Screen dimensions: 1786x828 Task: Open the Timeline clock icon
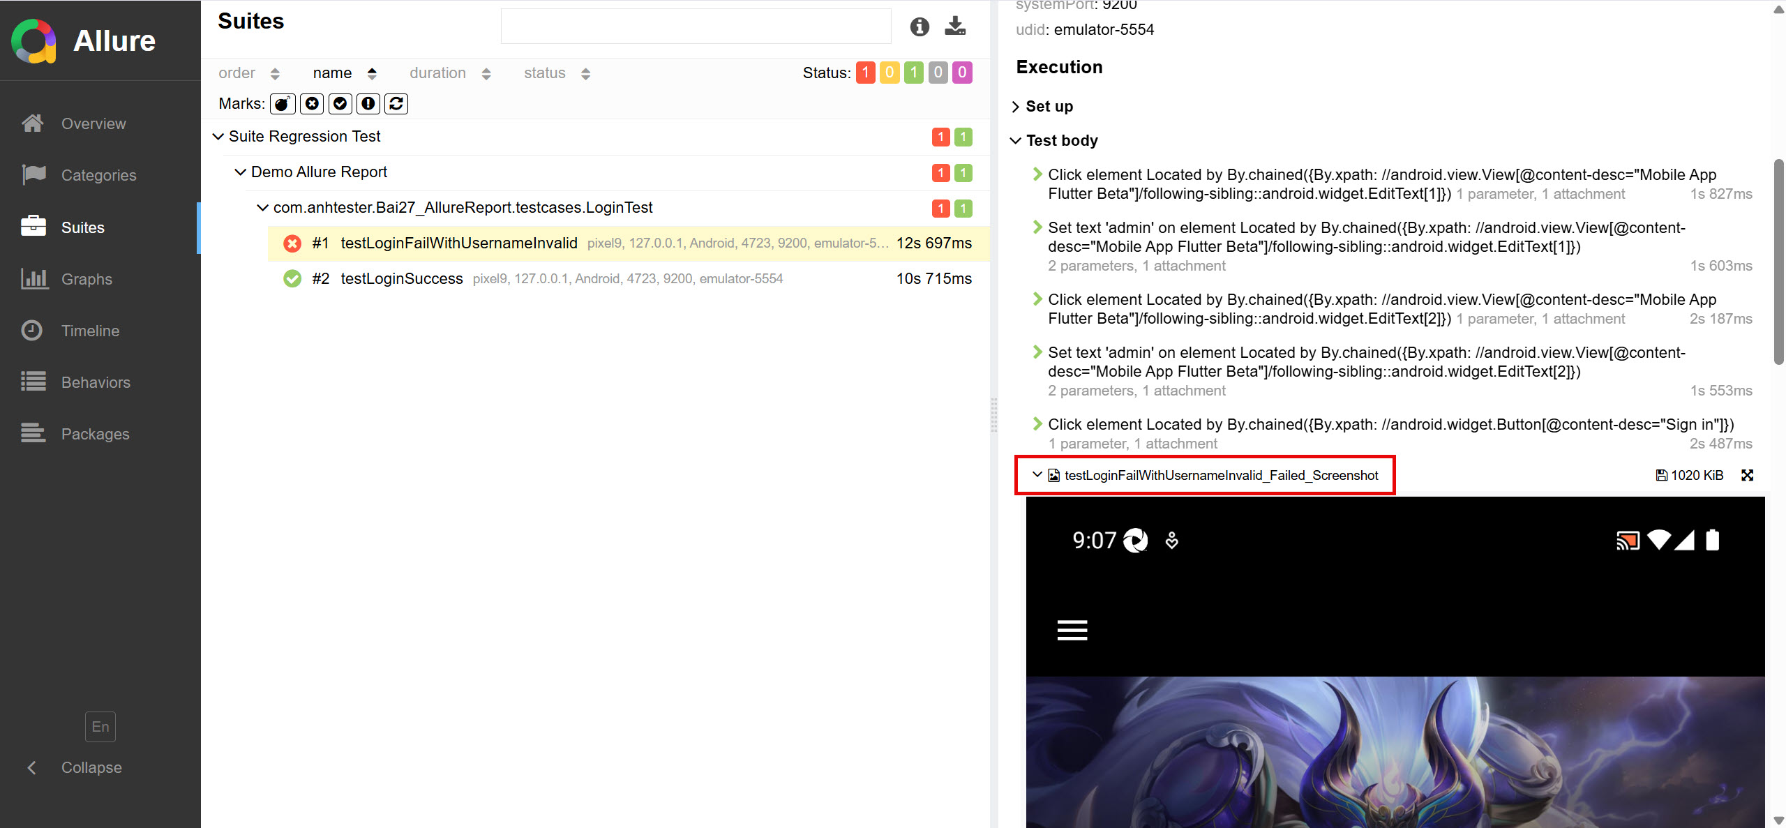click(32, 331)
